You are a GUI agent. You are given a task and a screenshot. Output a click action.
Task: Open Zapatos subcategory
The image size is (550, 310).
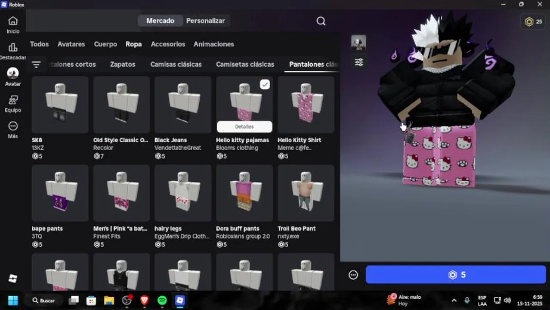(123, 64)
